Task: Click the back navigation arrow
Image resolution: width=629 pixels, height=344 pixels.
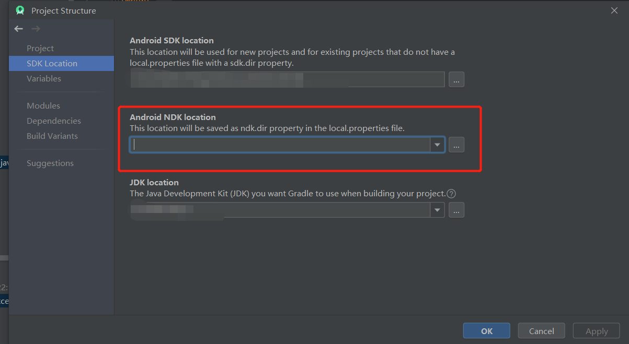Action: (19, 29)
